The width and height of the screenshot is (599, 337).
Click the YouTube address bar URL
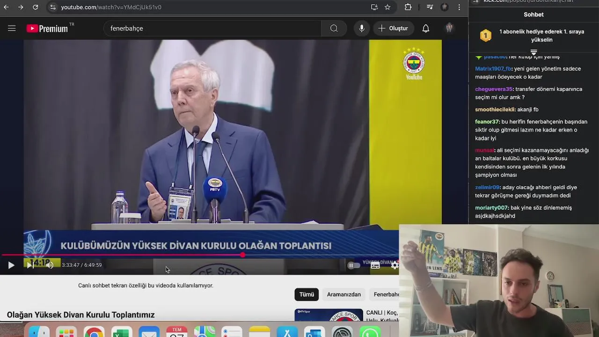[x=111, y=7]
